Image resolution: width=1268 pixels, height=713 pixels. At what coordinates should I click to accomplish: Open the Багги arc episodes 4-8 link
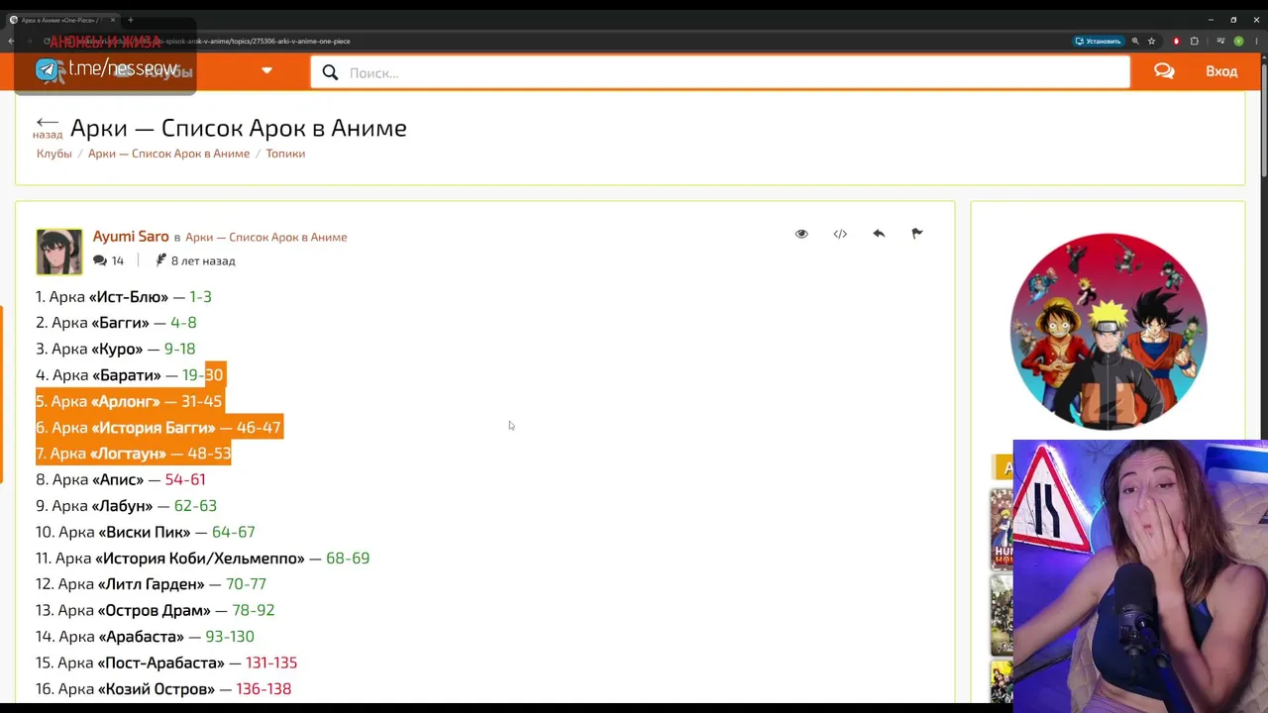(x=183, y=323)
